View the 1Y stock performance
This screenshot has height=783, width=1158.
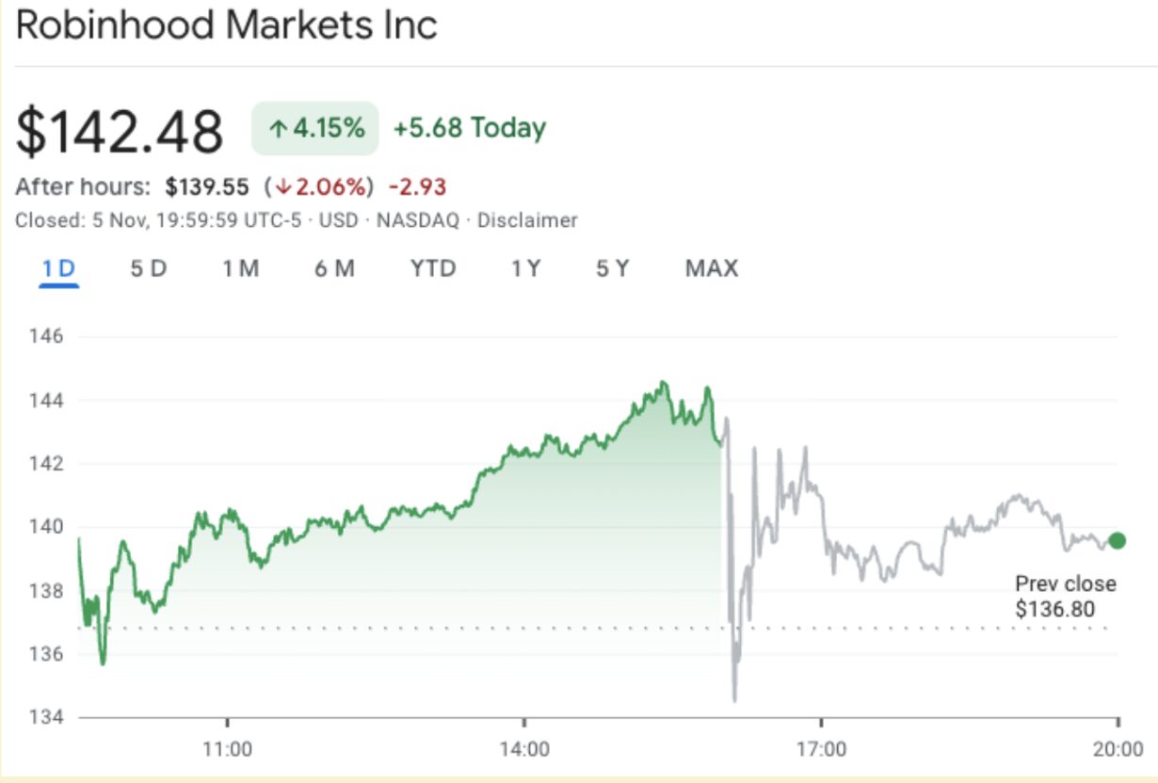[525, 268]
